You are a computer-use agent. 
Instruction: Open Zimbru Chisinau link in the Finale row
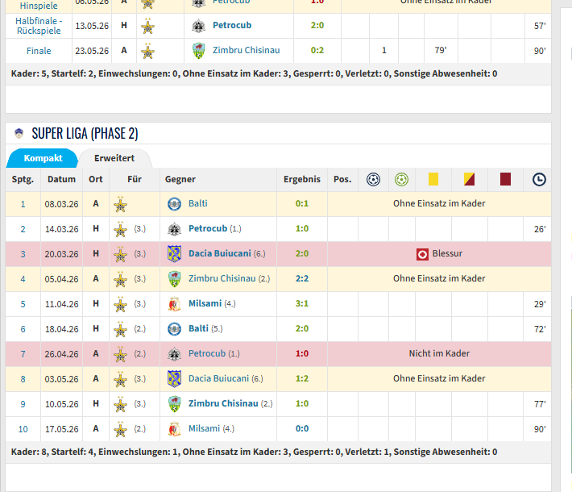pyautogui.click(x=247, y=50)
